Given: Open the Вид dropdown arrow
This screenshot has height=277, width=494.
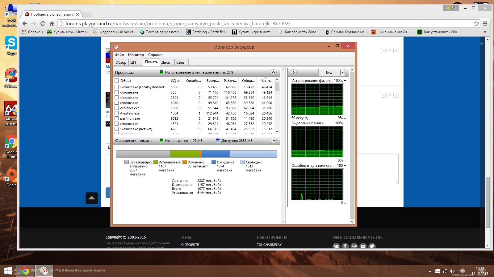Looking at the screenshot, I should tap(342, 72).
